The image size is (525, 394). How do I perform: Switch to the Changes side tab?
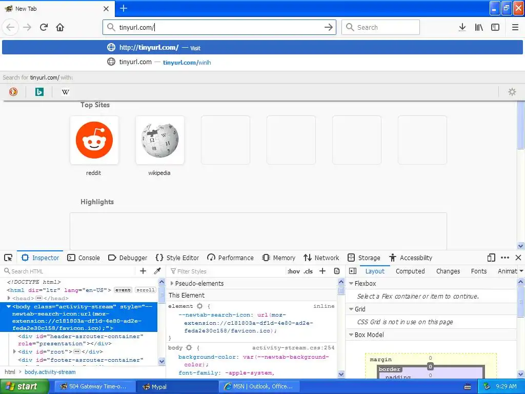point(448,271)
